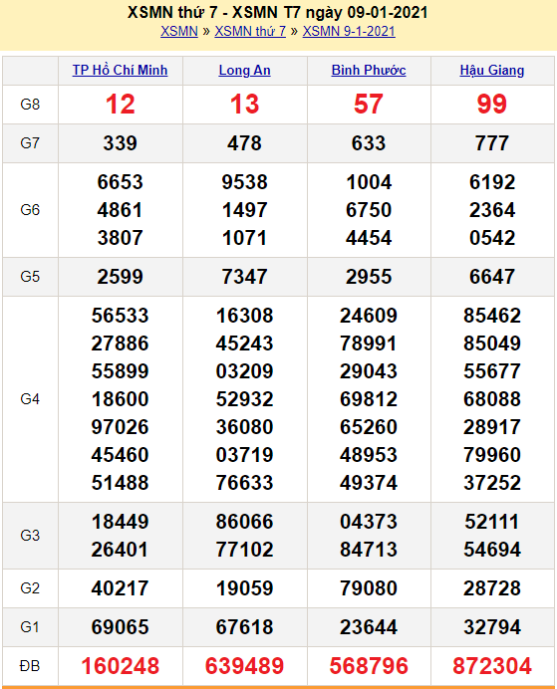Select G8 result 99 for Hậu Giang
This screenshot has height=689, width=557.
tap(492, 105)
